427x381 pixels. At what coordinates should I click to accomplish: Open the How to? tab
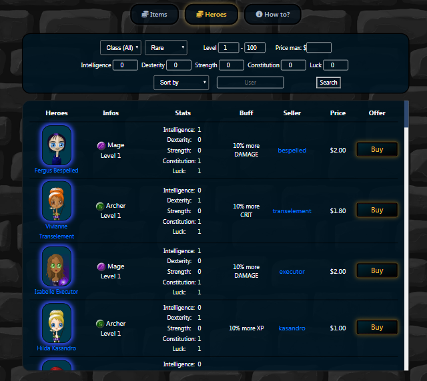coord(273,14)
